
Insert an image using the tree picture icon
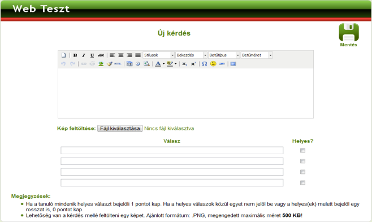coord(101,64)
